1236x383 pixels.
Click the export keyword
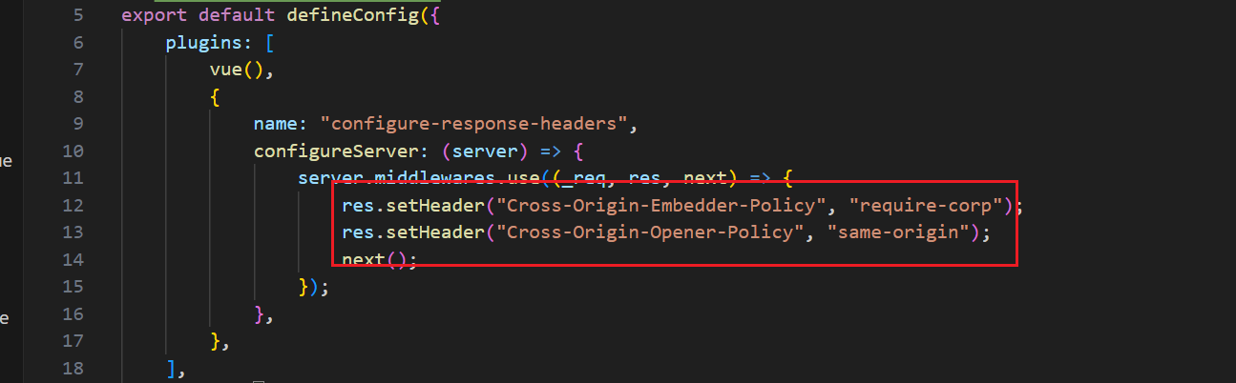point(155,15)
